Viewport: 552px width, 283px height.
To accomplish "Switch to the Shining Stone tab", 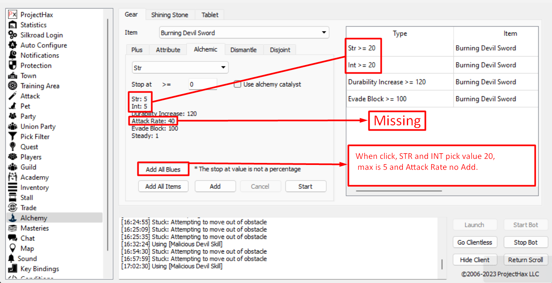I will tap(169, 15).
